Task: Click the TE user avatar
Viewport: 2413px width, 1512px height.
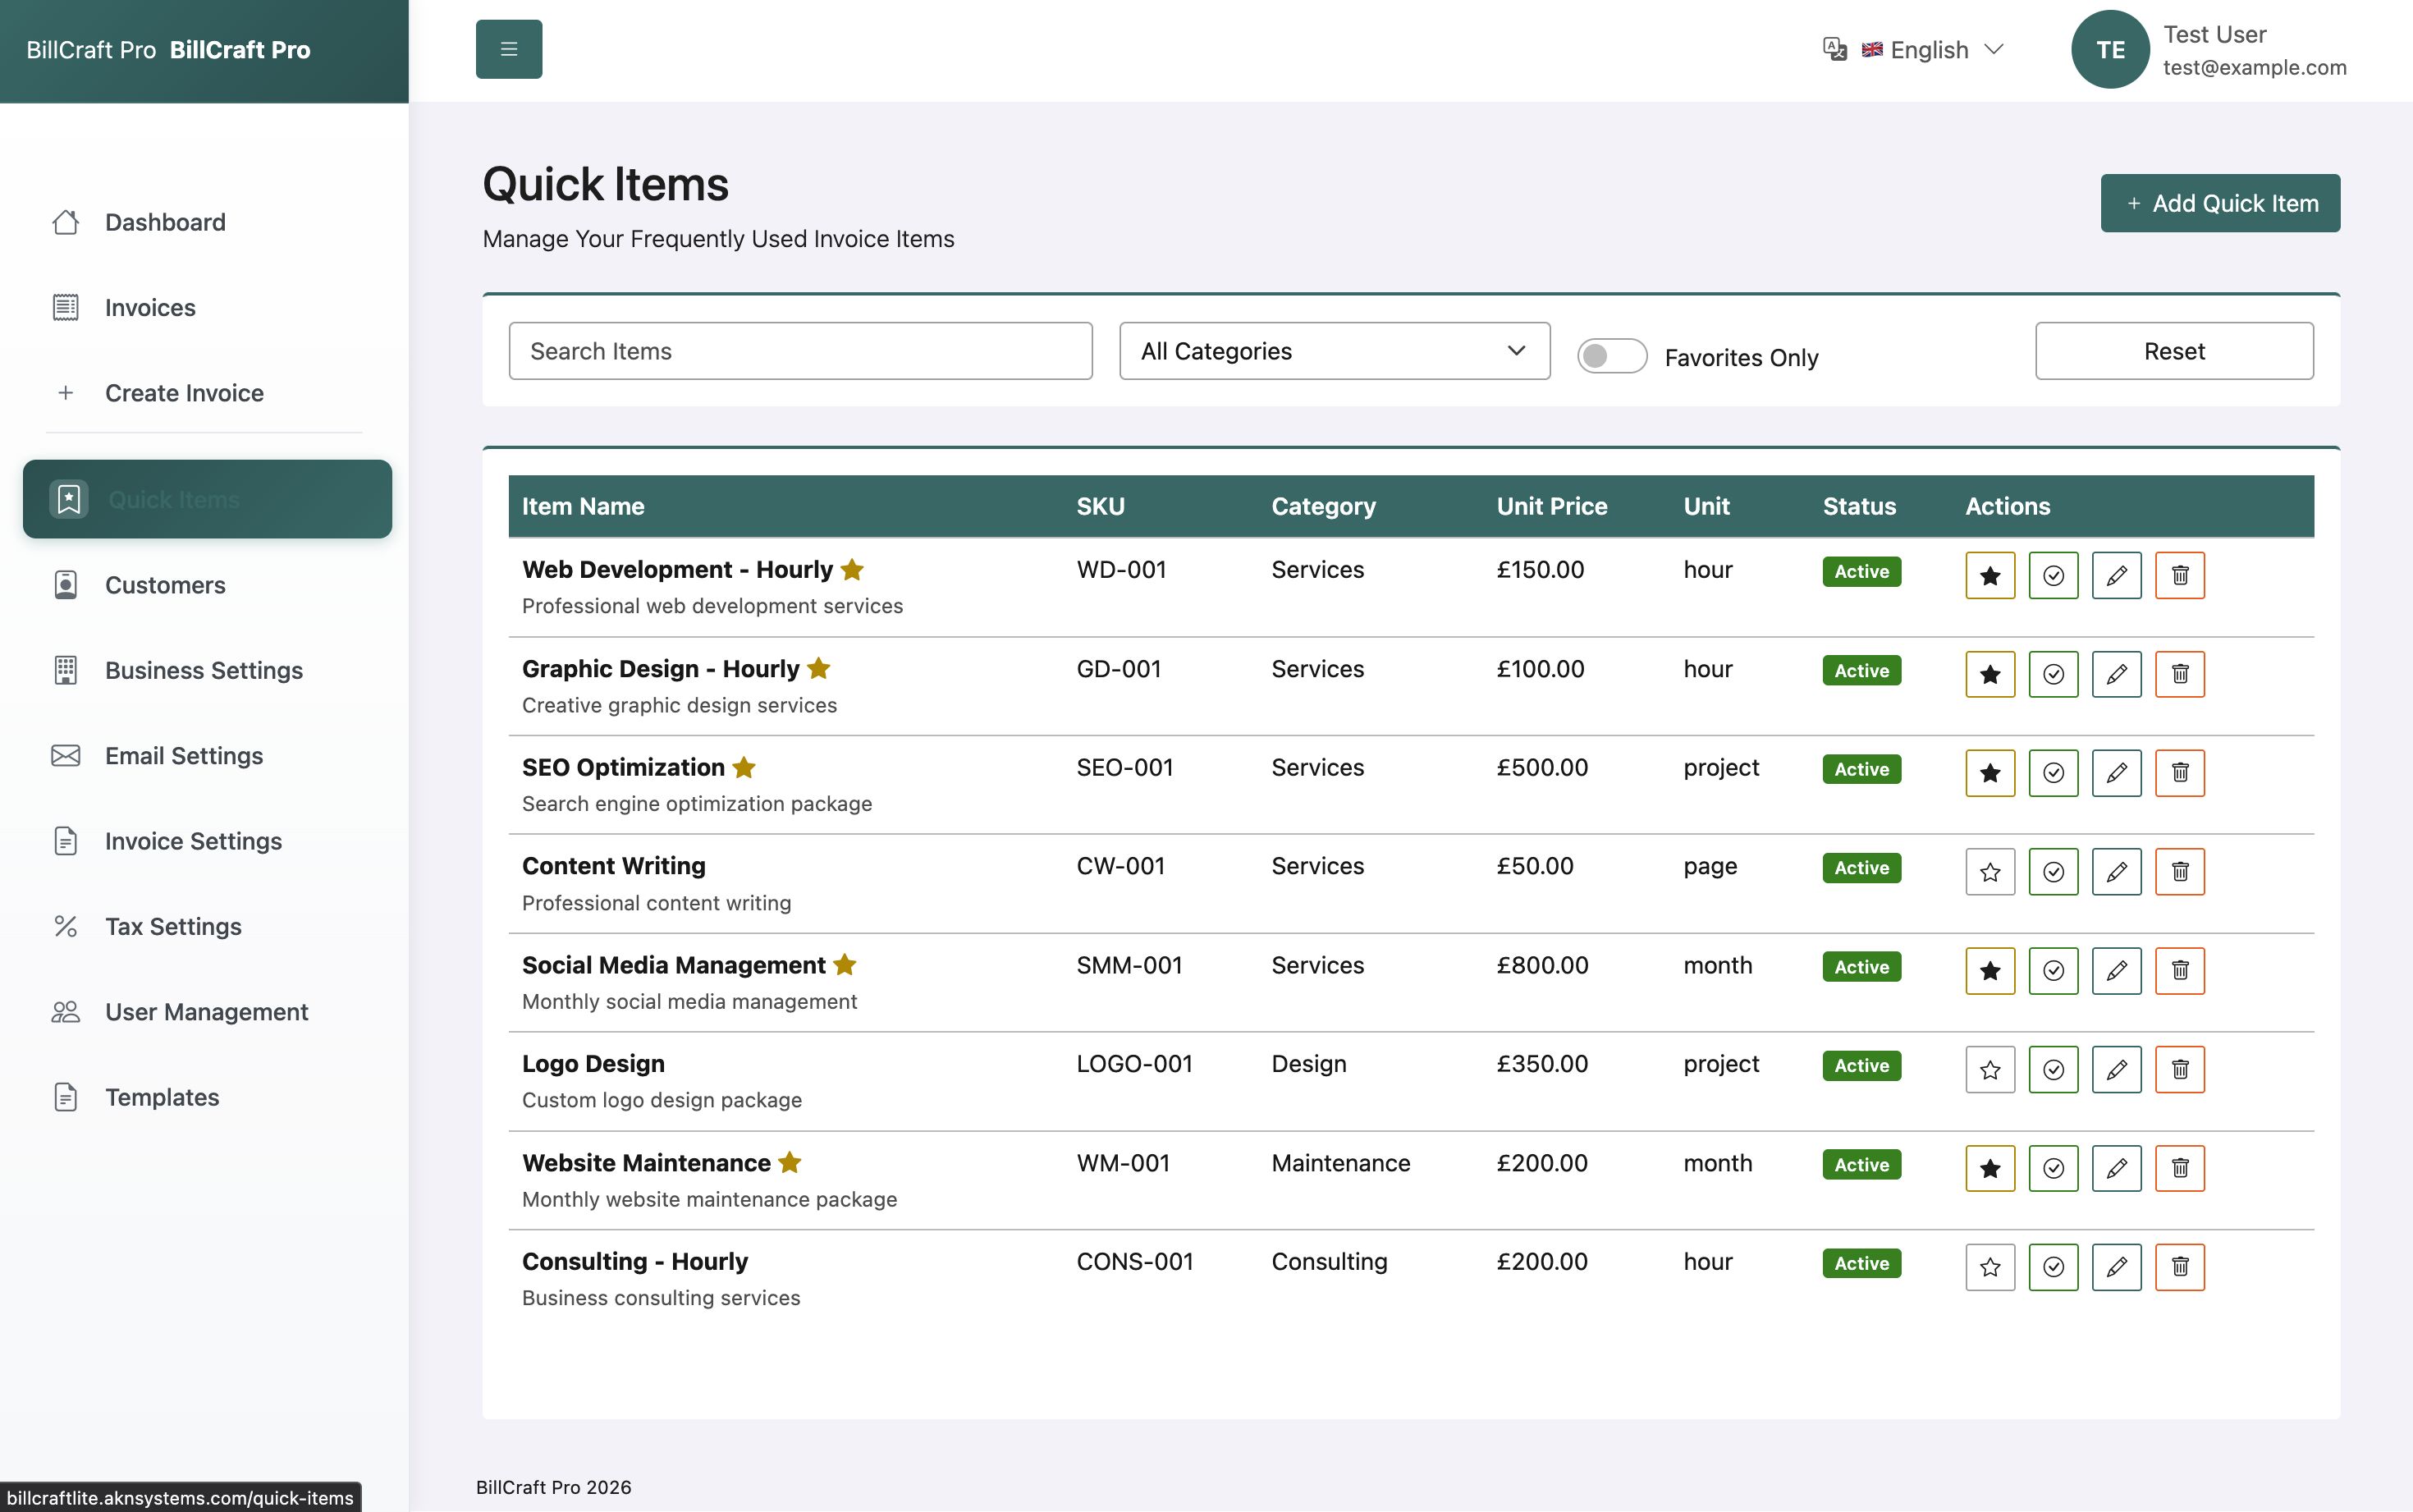Action: pos(2109,49)
